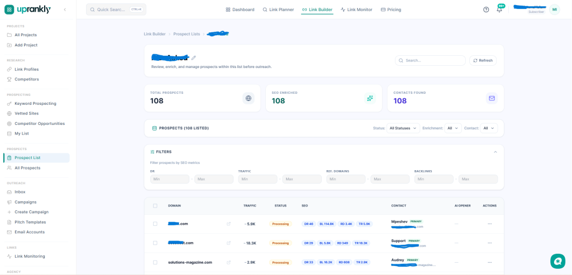572x275 pixels.
Task: Open the chat widget icon
Action: 557,261
